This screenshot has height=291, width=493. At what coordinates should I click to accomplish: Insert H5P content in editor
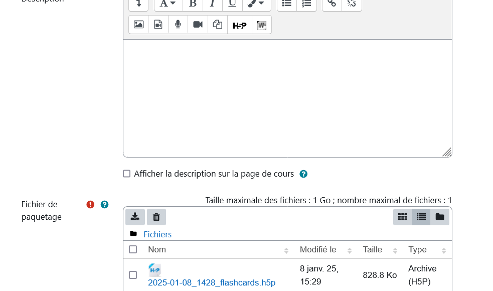click(240, 25)
